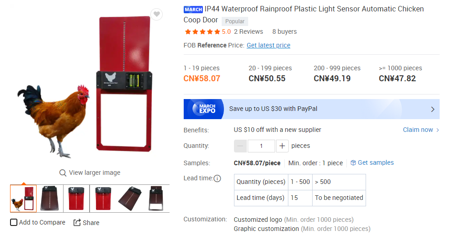This screenshot has width=457, height=241.
Task: Click the MARCH tag before product title
Action: click(193, 9)
